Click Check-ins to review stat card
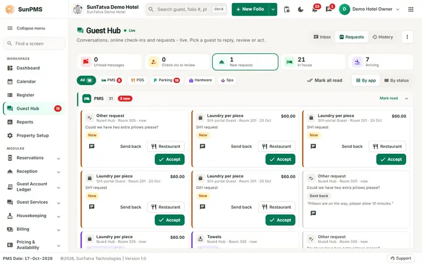The width and height of the screenshot is (422, 264). tap(178, 62)
